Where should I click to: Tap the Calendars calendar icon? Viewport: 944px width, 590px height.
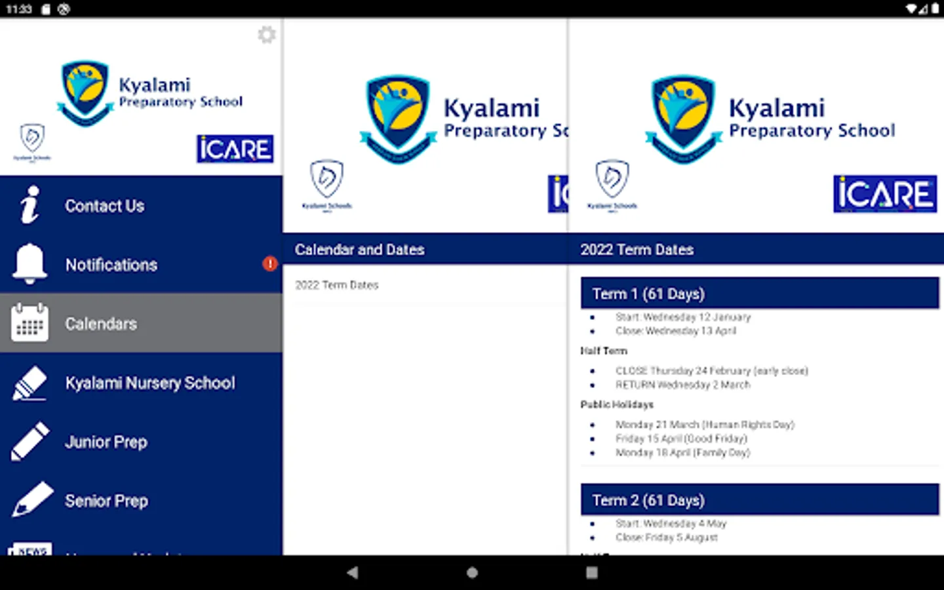click(x=29, y=323)
